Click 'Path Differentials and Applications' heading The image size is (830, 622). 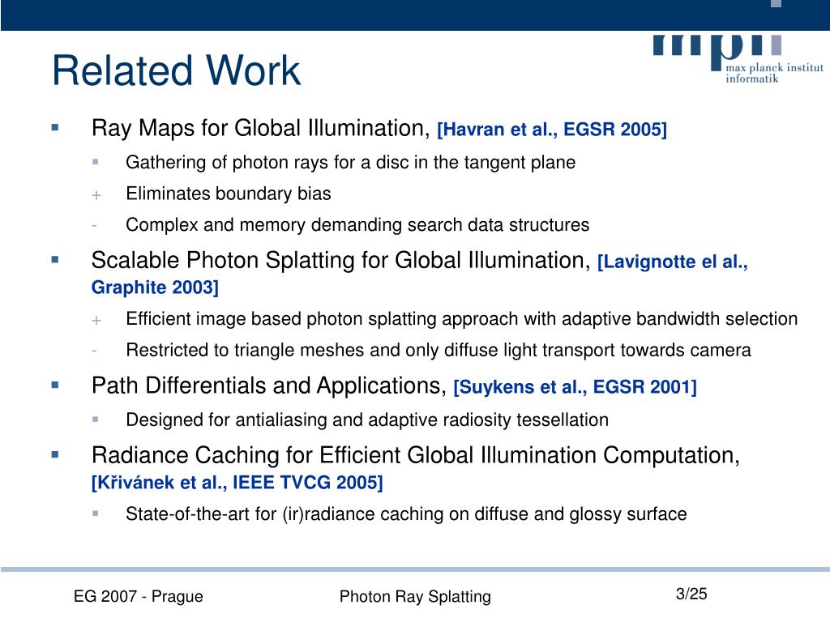pos(269,386)
